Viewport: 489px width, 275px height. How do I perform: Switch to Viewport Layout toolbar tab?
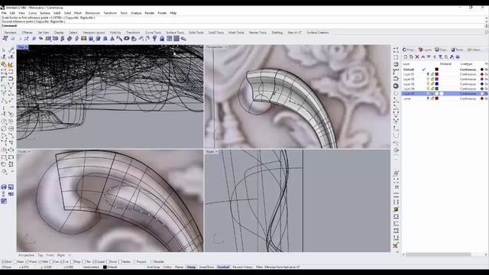(93, 32)
